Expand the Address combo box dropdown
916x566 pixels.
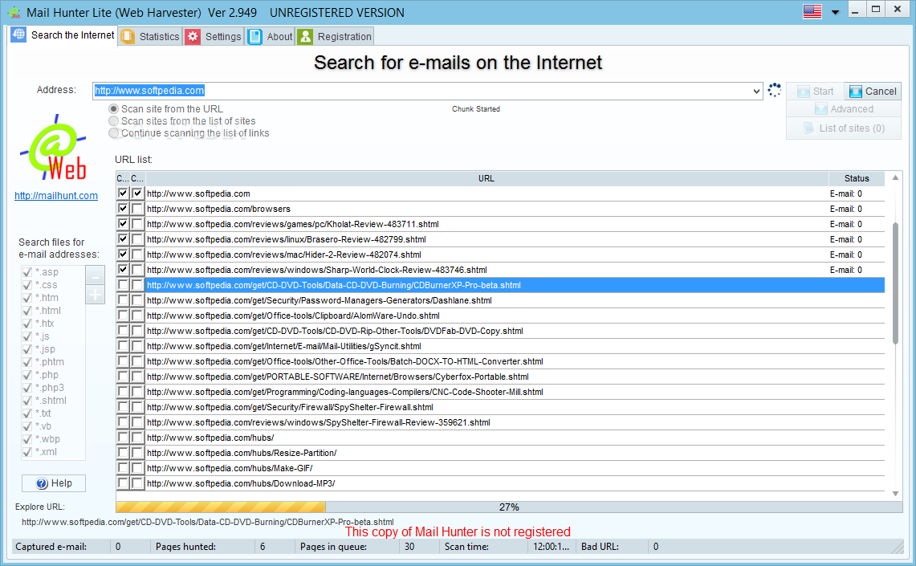pos(756,91)
